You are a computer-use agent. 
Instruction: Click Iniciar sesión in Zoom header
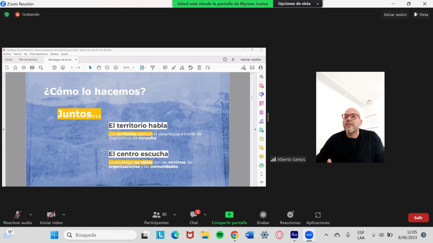(395, 15)
